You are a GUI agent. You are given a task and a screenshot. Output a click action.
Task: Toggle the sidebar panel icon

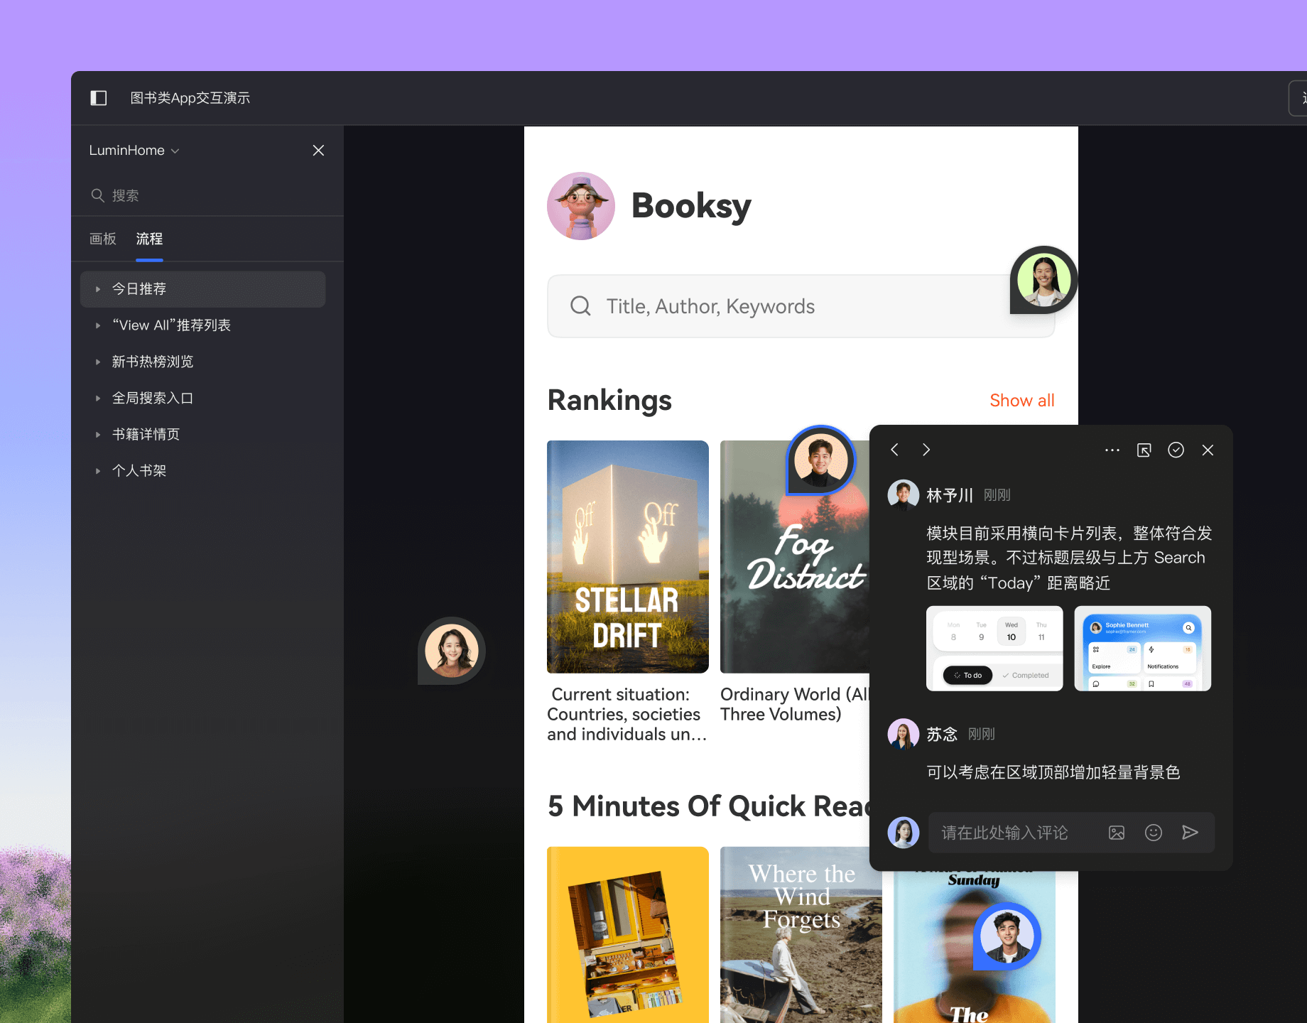pyautogui.click(x=99, y=98)
